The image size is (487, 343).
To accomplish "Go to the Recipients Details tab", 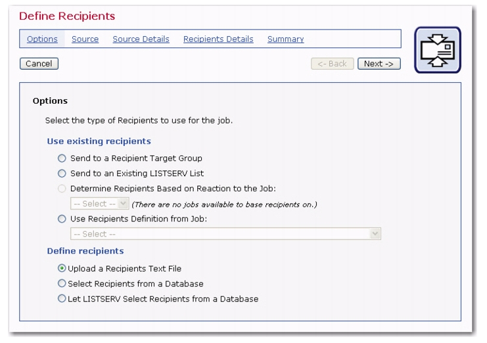I will point(218,39).
